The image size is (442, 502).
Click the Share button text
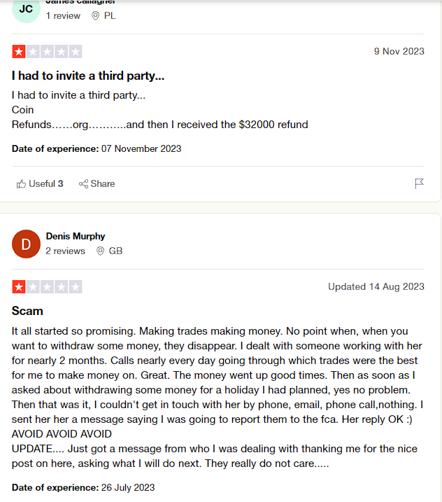[x=103, y=183]
